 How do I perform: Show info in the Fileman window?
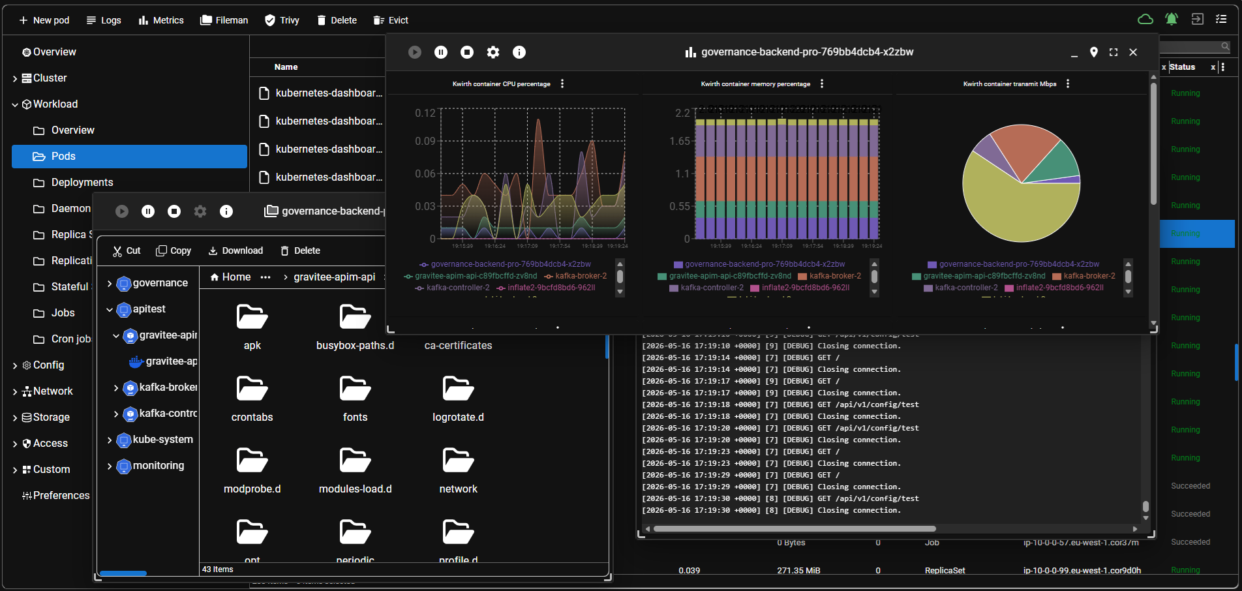[226, 211]
